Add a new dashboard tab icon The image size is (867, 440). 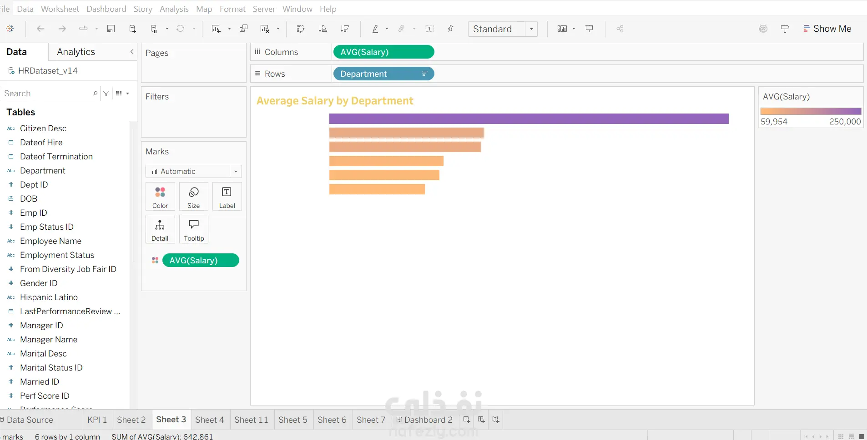pyautogui.click(x=481, y=420)
